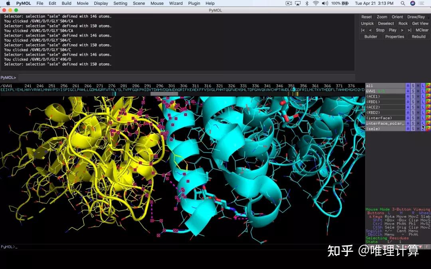
Task: Open the Mouse menu
Action: click(157, 3)
